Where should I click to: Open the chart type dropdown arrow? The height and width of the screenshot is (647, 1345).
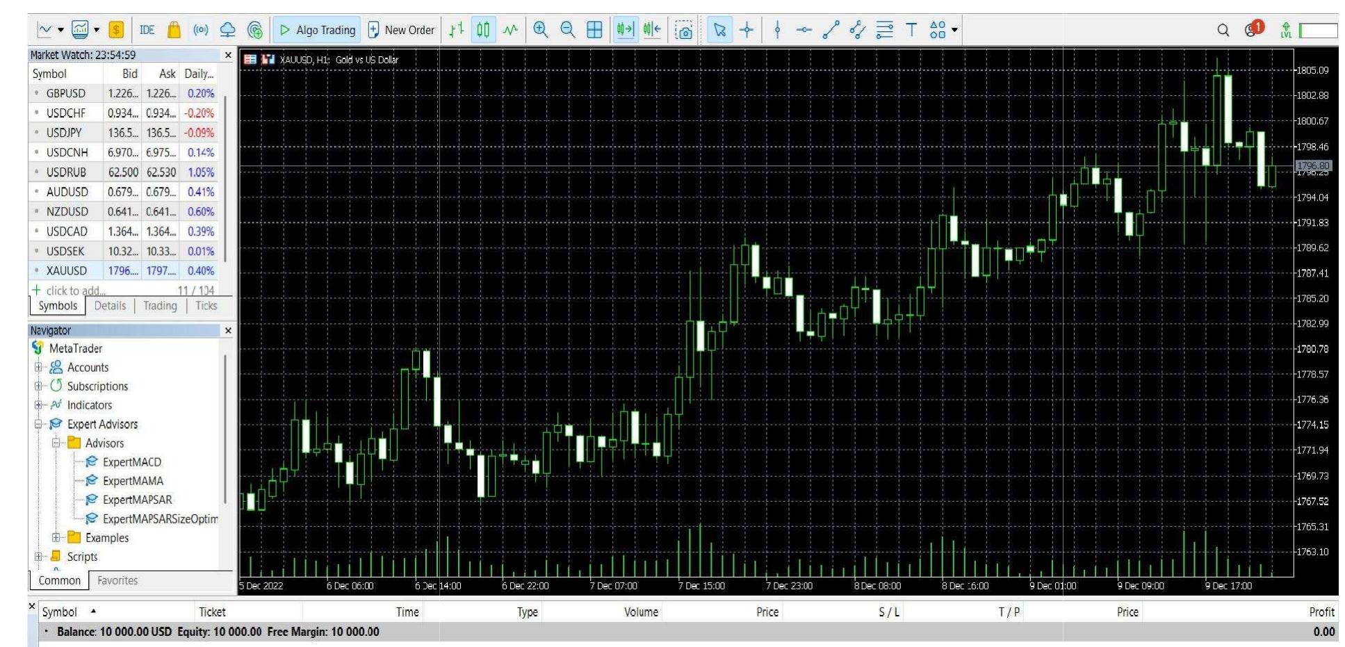[61, 30]
